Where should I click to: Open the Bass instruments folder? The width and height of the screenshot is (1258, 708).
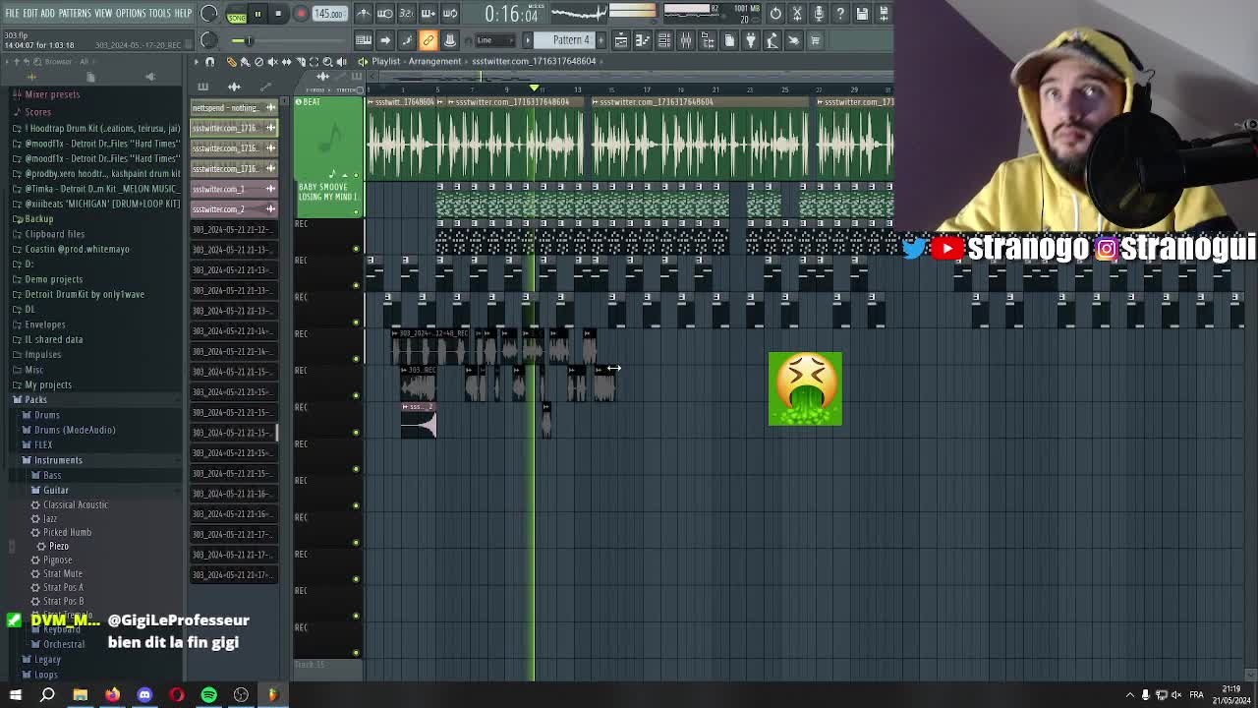click(x=51, y=475)
